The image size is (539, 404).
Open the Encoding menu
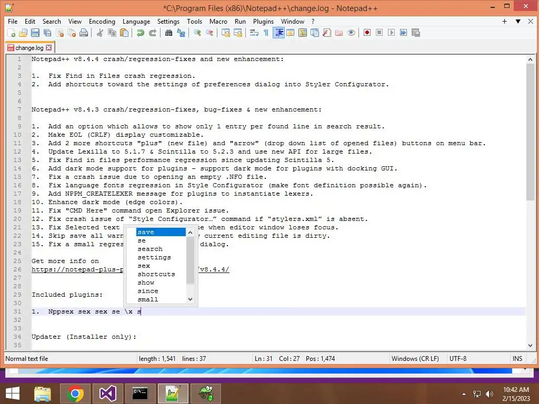[x=102, y=21]
